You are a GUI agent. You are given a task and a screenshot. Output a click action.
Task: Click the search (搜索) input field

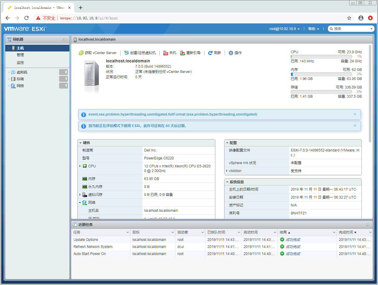click(351, 29)
